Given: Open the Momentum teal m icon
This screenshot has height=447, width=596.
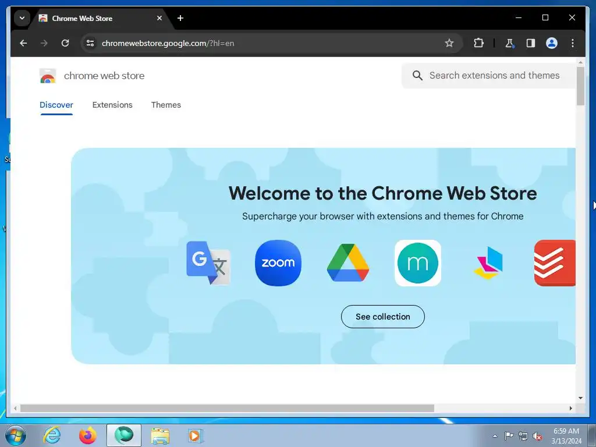Looking at the screenshot, I should tap(418, 262).
